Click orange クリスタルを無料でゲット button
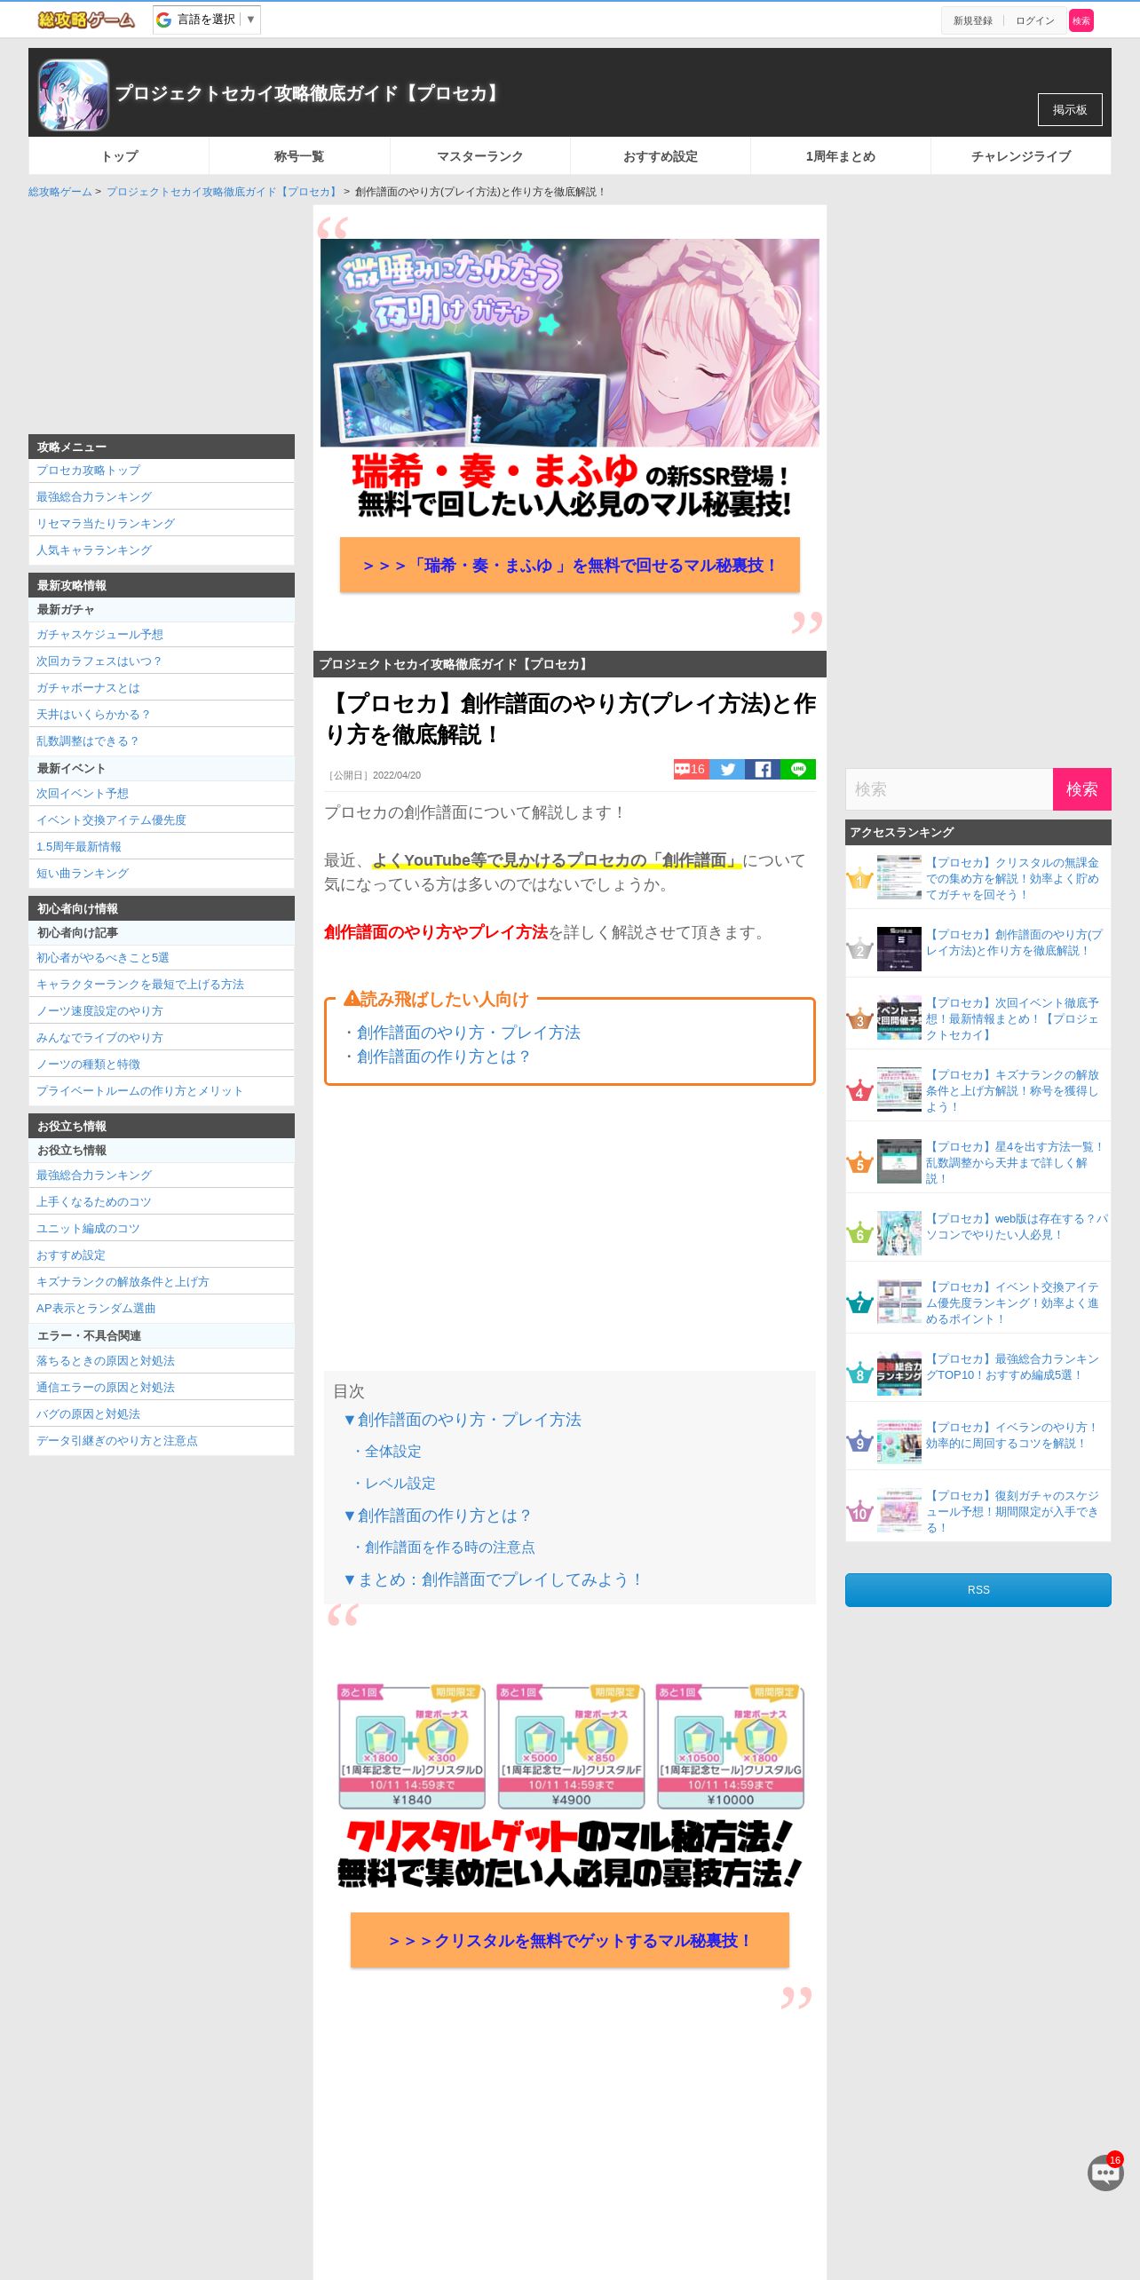The image size is (1140, 2280). tap(570, 1940)
